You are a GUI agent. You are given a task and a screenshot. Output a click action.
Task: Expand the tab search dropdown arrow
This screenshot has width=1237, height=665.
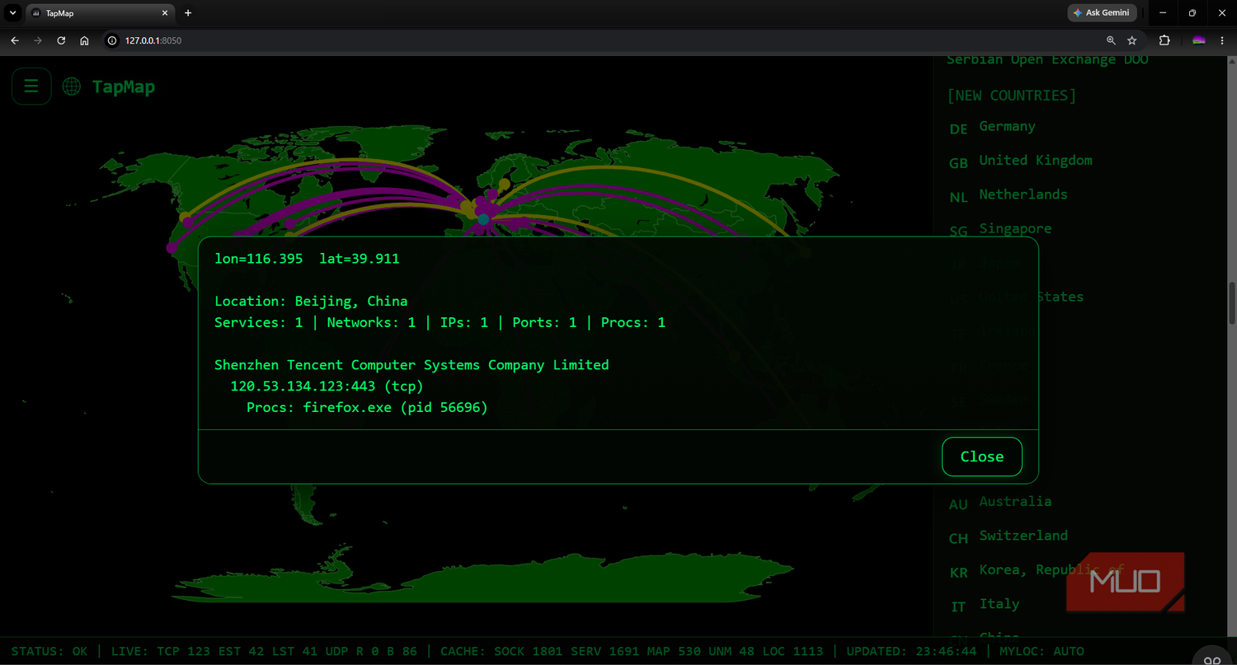coord(12,13)
